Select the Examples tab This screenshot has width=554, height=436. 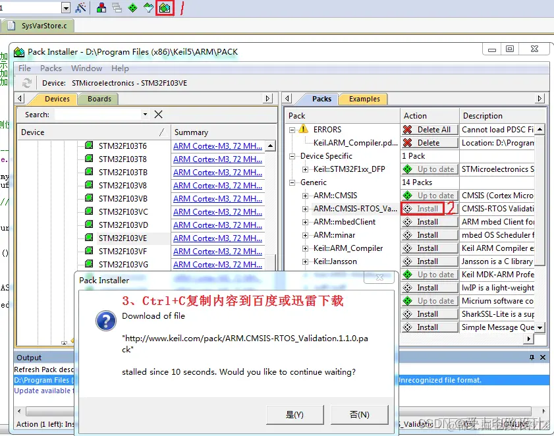(364, 99)
